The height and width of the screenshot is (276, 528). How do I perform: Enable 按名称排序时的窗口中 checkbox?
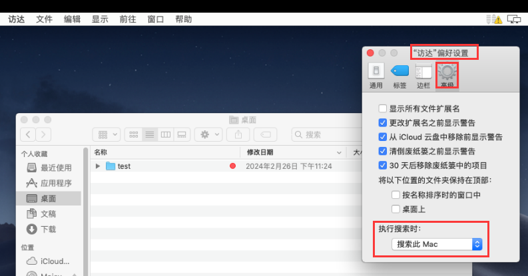click(x=396, y=195)
